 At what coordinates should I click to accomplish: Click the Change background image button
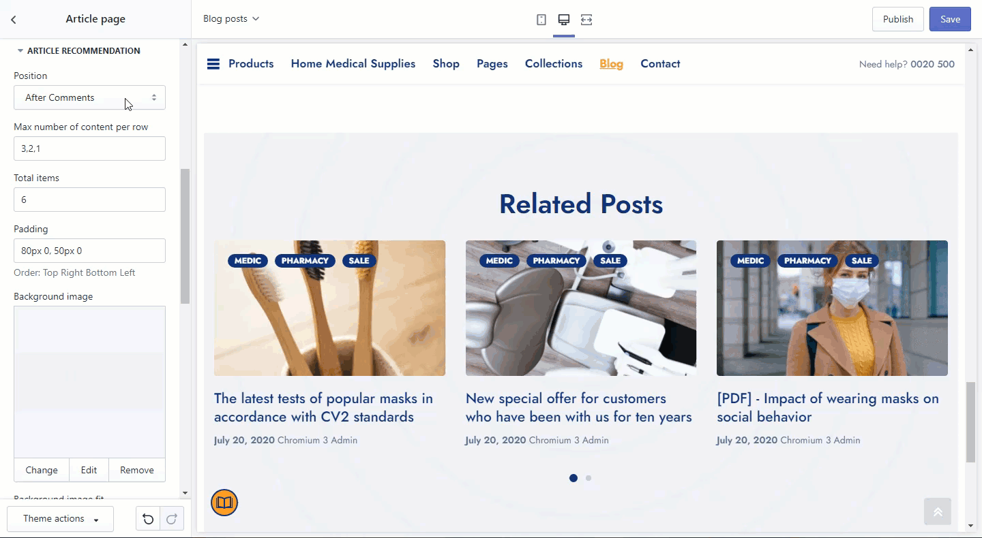point(42,470)
